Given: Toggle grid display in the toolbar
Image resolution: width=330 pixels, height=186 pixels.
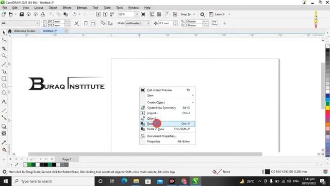Looking at the screenshot, I should (x=159, y=14).
